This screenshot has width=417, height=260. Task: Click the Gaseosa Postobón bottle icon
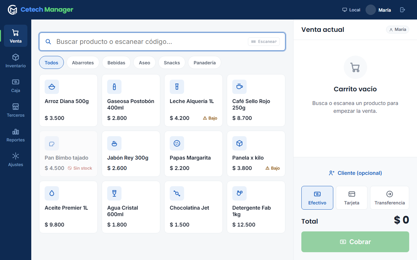click(114, 87)
